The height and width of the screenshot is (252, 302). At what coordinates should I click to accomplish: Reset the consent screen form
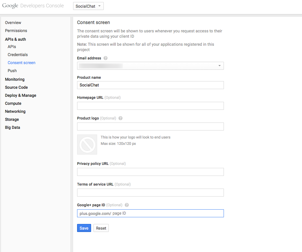tap(101, 228)
